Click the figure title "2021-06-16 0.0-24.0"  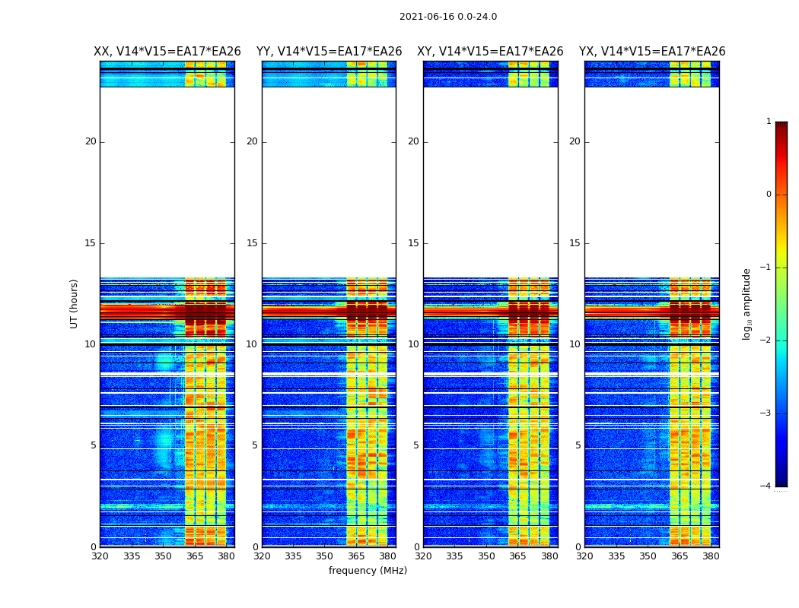[x=447, y=17]
